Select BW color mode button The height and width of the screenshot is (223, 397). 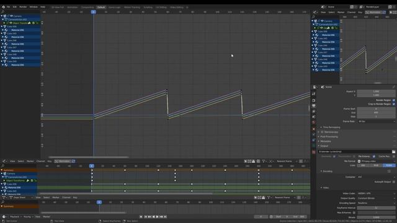tap(364, 165)
